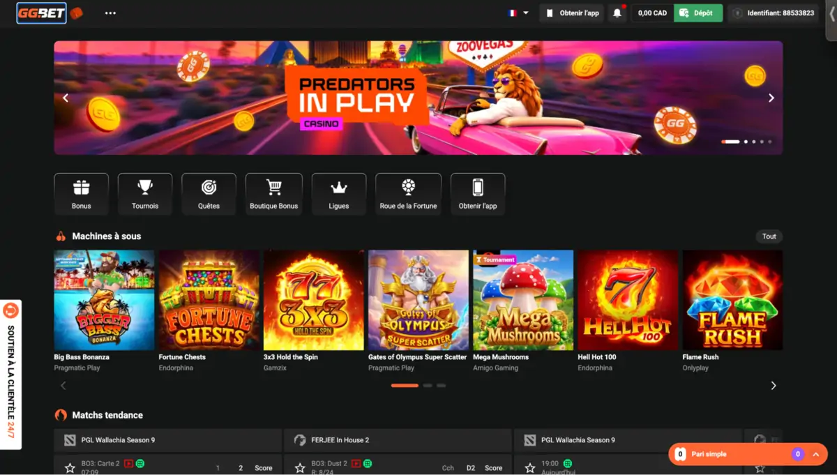
Task: Launch Mega Mushrooms tournament game
Action: point(523,300)
